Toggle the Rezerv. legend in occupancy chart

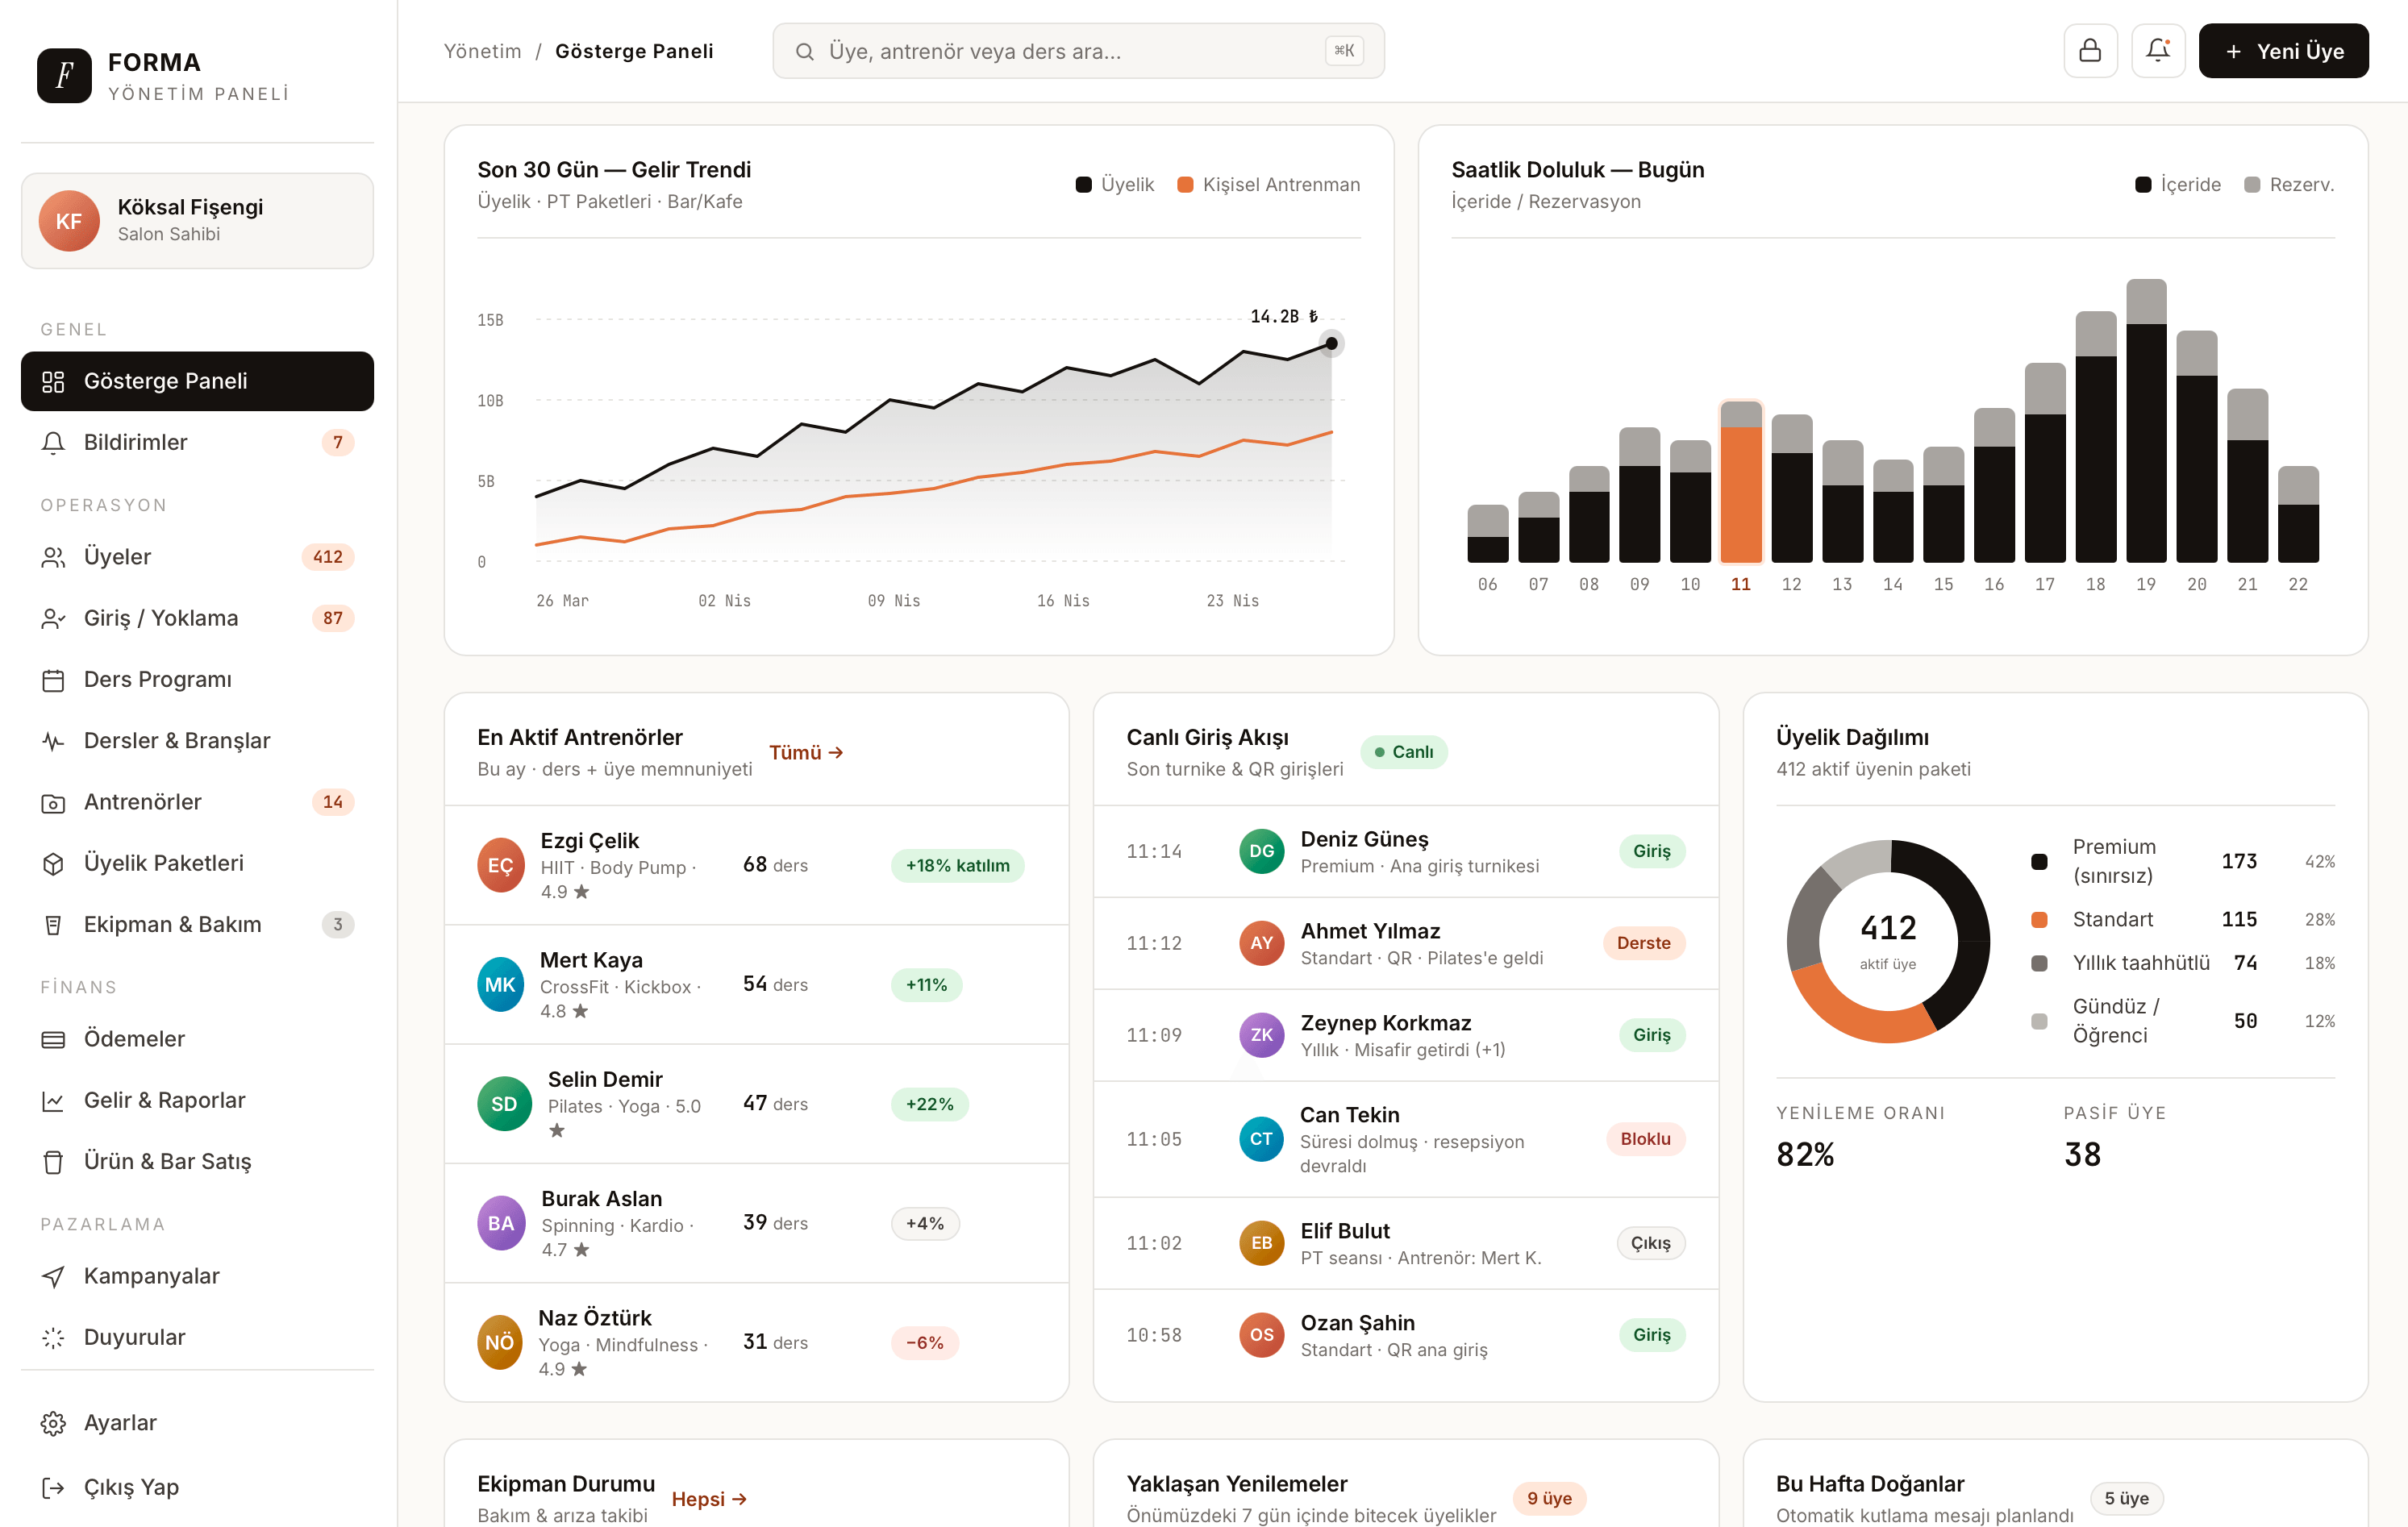pyautogui.click(x=2288, y=185)
